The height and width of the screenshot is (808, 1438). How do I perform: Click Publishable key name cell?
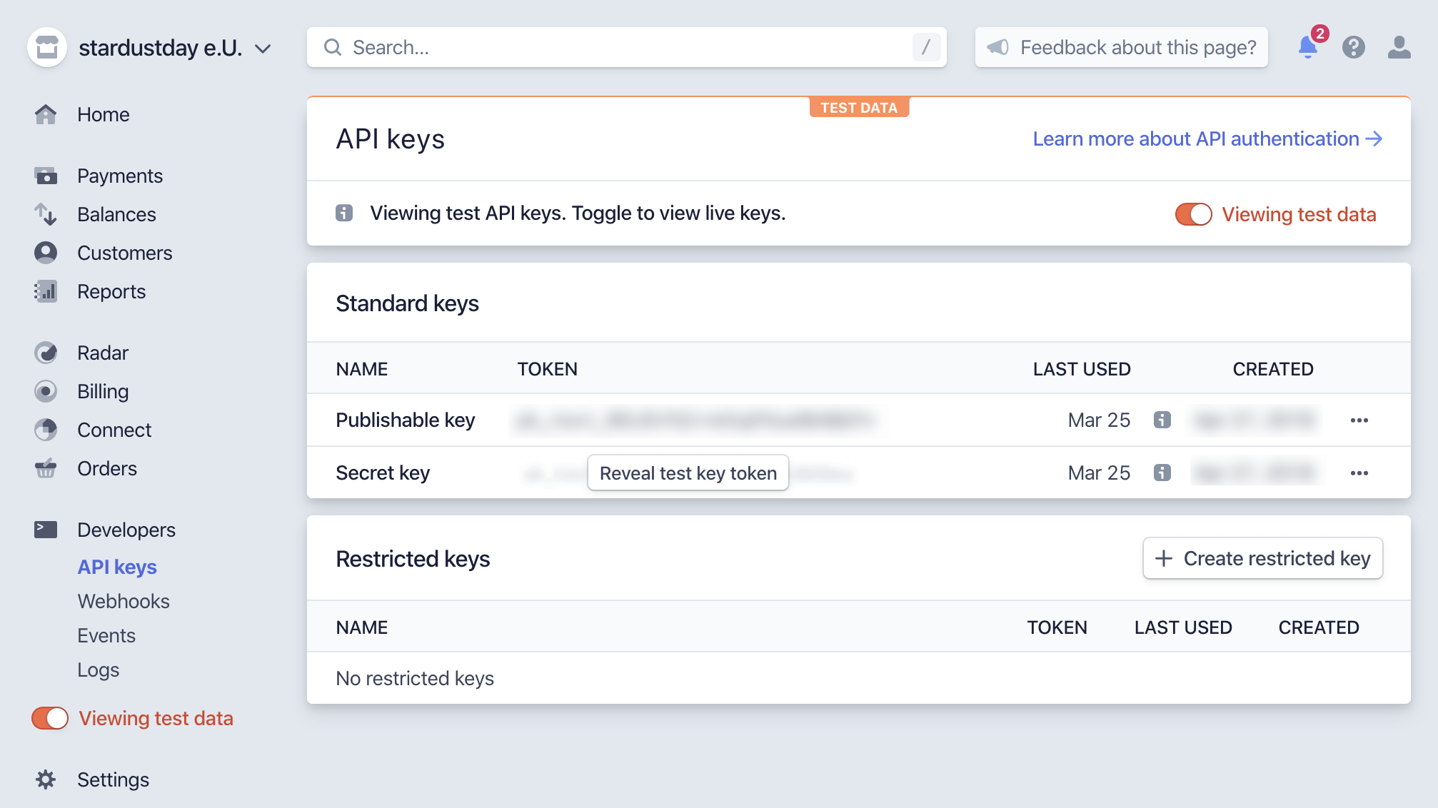click(406, 420)
